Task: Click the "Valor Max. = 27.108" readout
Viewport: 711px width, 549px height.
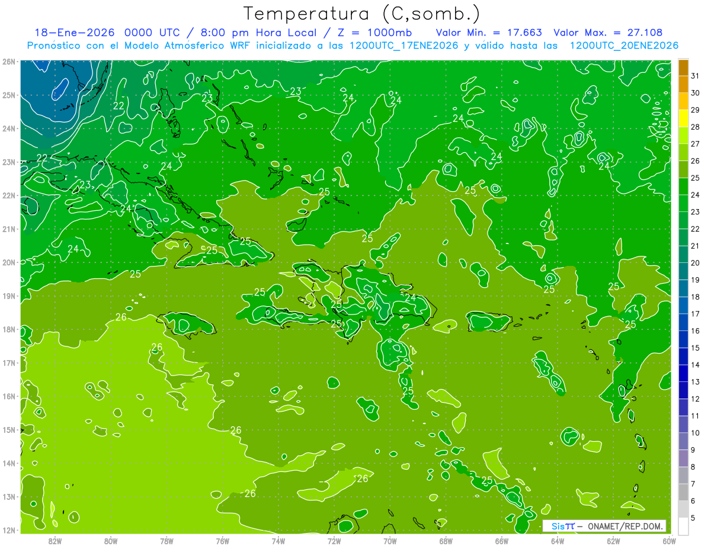Action: pos(608,33)
